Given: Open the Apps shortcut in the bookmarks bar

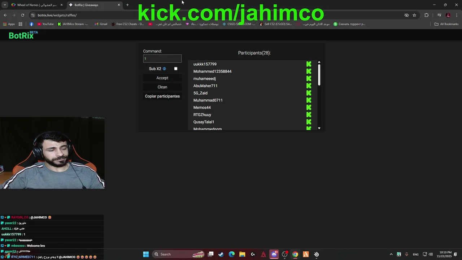Looking at the screenshot, I should [x=9, y=24].
